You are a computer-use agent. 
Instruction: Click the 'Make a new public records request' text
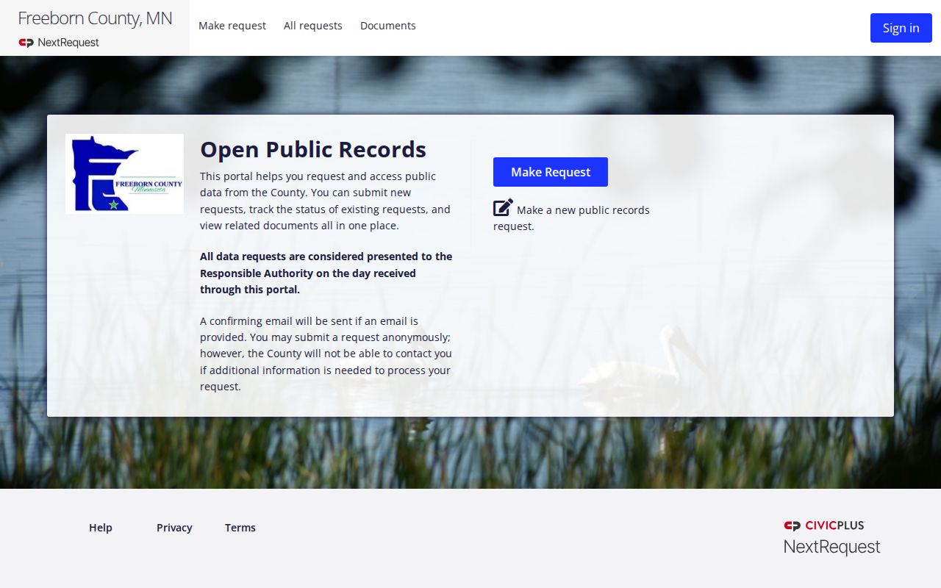point(571,218)
